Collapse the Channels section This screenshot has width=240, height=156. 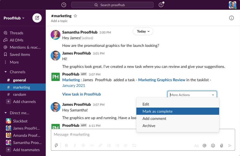click(5, 72)
